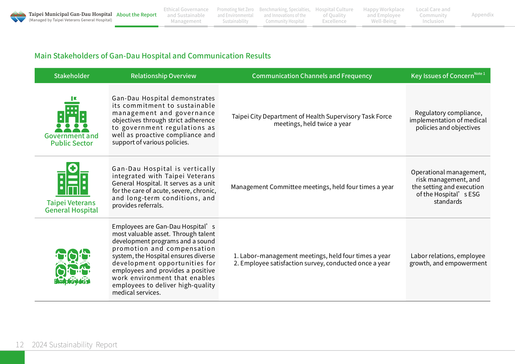This screenshot has width=515, height=364.
Task: Click the Employees group icon
Action: pyautogui.click(x=73, y=266)
